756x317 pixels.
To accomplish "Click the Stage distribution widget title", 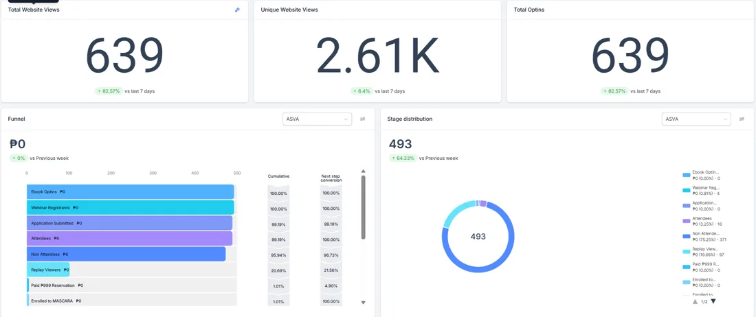I will coord(410,119).
